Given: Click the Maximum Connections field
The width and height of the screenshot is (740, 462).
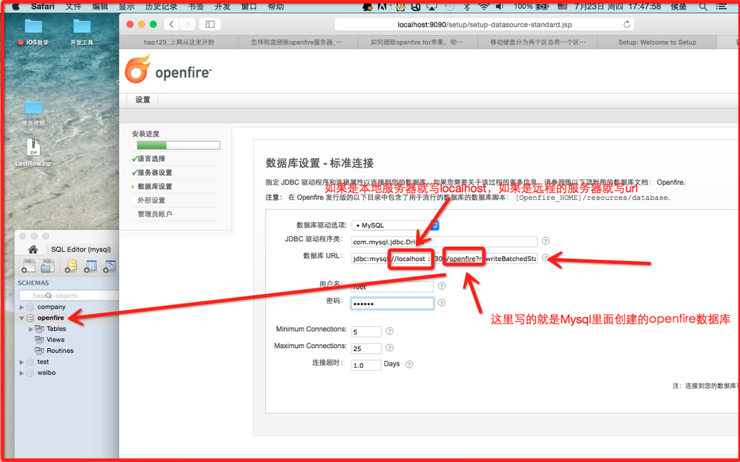Looking at the screenshot, I should (x=366, y=348).
